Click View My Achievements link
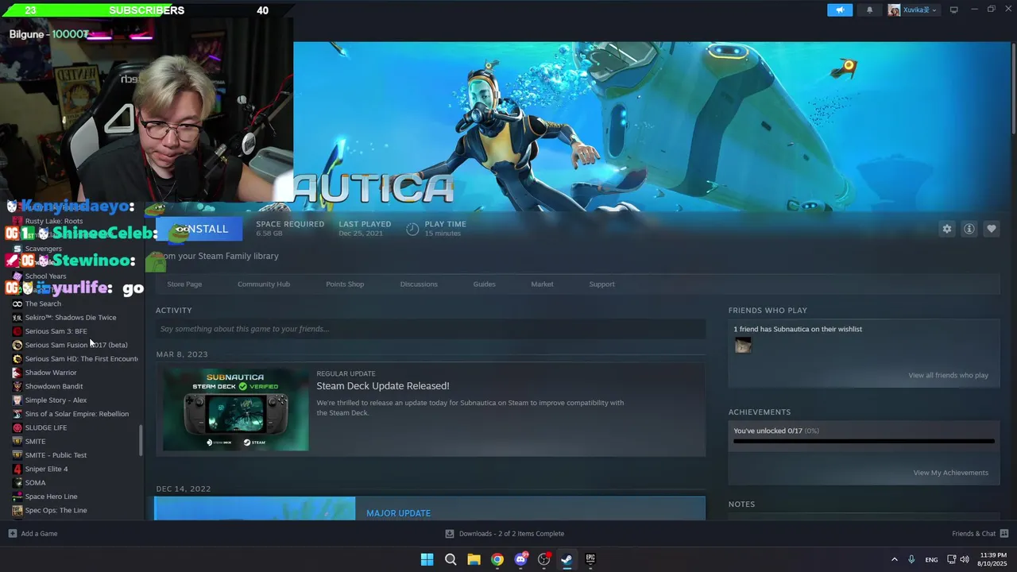 coord(951,473)
